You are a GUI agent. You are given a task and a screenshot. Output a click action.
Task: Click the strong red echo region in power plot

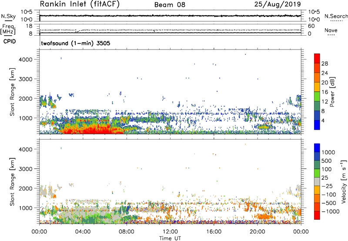[x=93, y=130]
